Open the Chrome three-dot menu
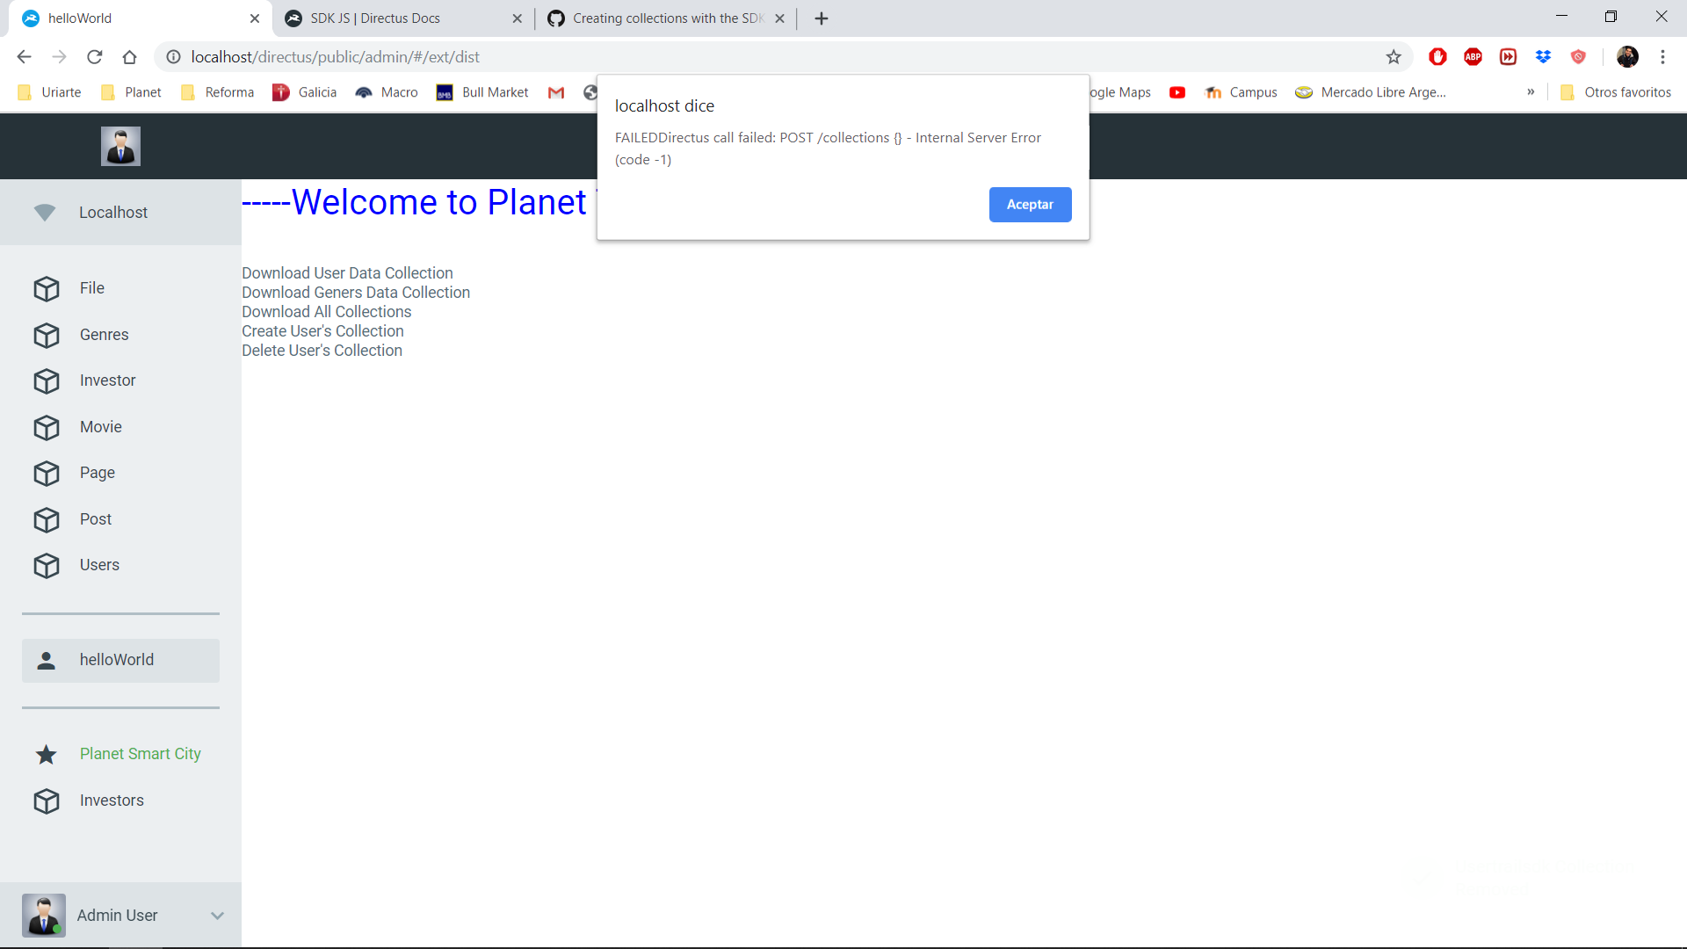The height and width of the screenshot is (949, 1687). [x=1662, y=57]
